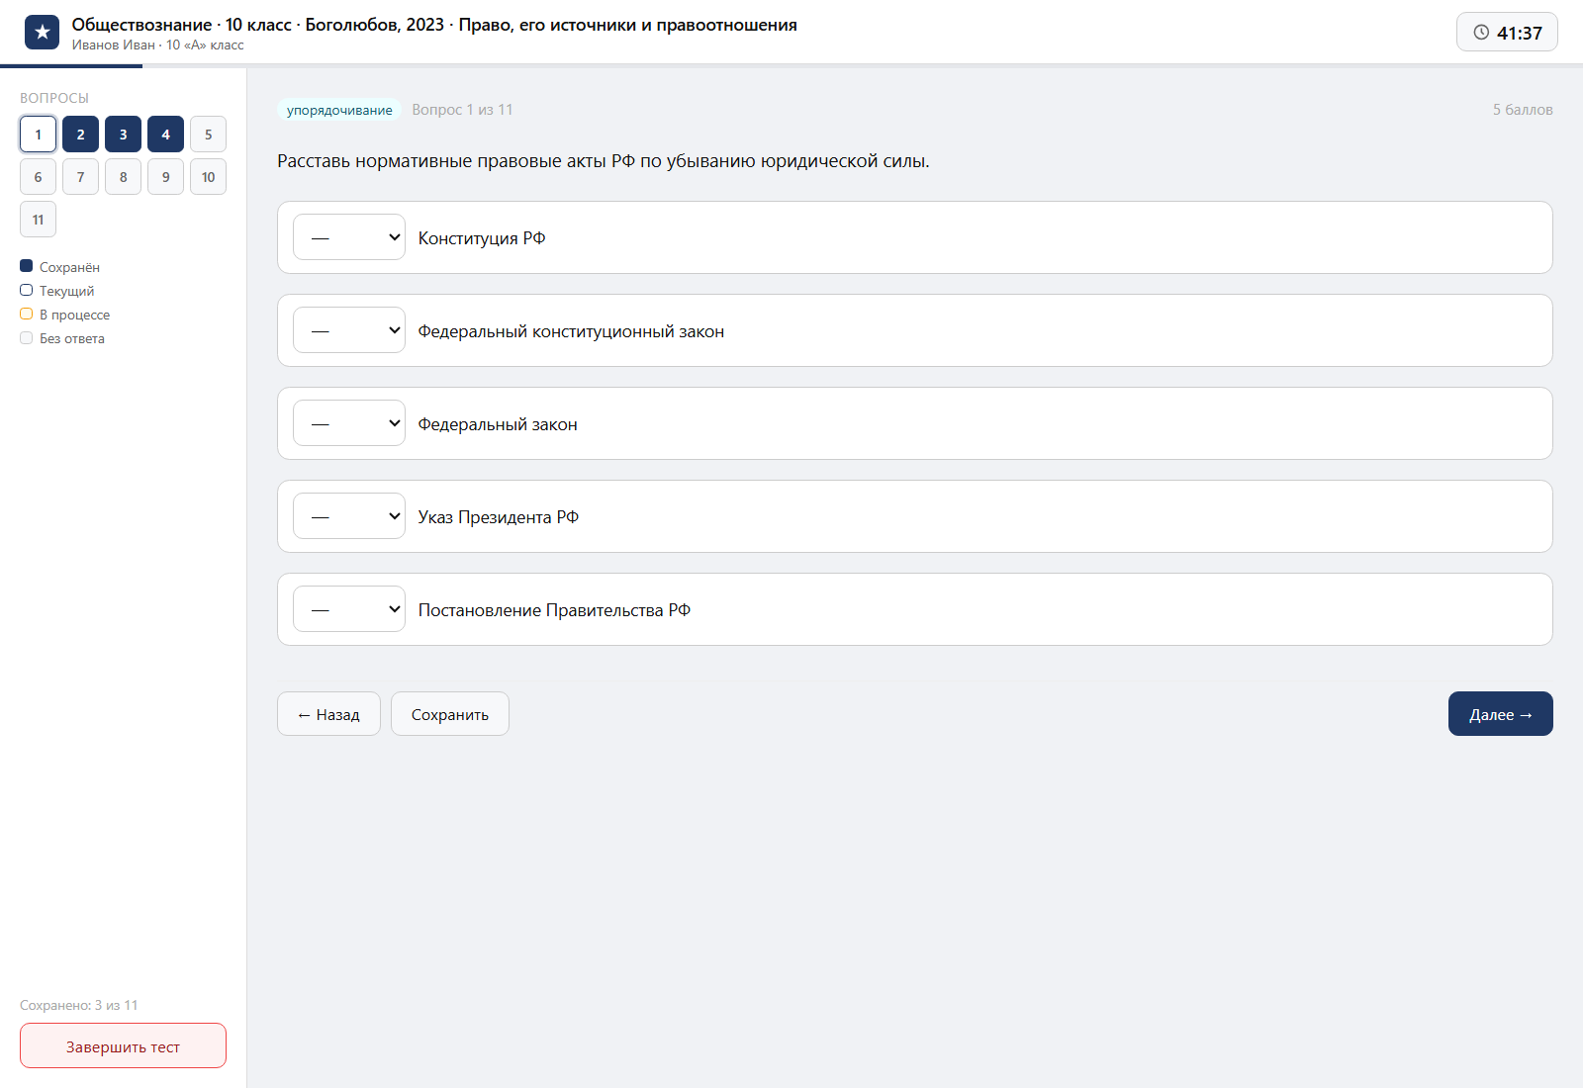The image size is (1583, 1088).
Task: Jump to question 8
Action: click(123, 177)
